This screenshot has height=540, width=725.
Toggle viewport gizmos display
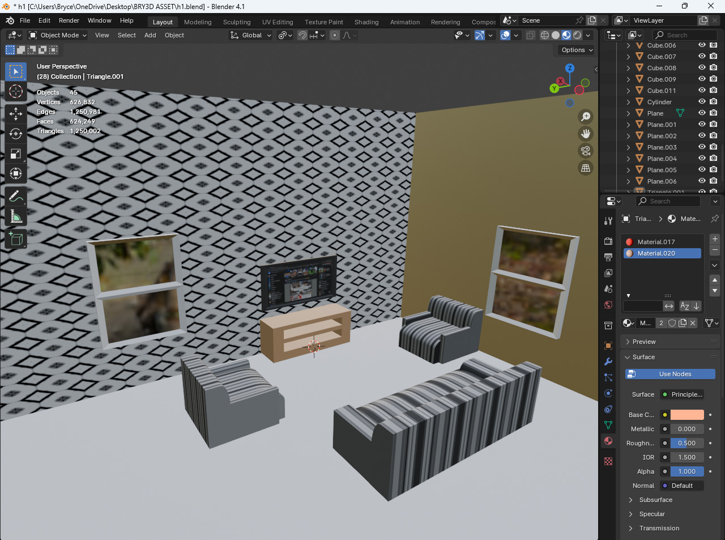(480, 35)
